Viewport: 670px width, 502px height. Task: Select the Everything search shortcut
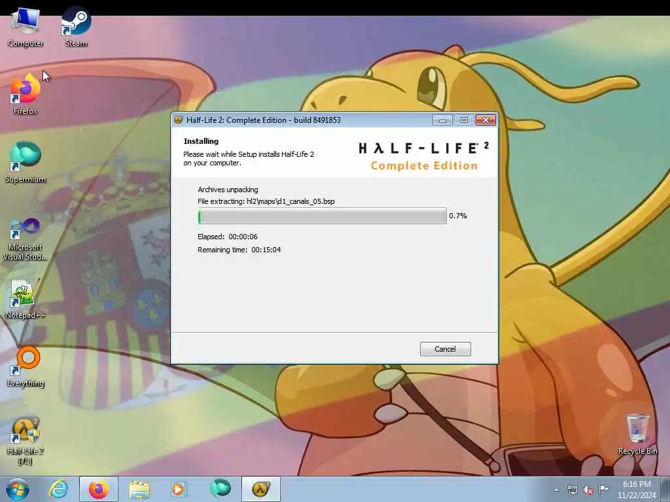[26, 367]
